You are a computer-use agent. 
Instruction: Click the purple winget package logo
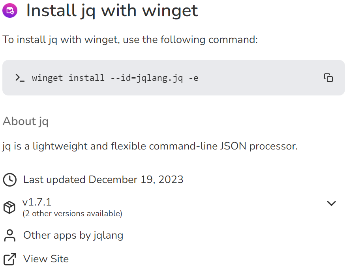pyautogui.click(x=10, y=10)
